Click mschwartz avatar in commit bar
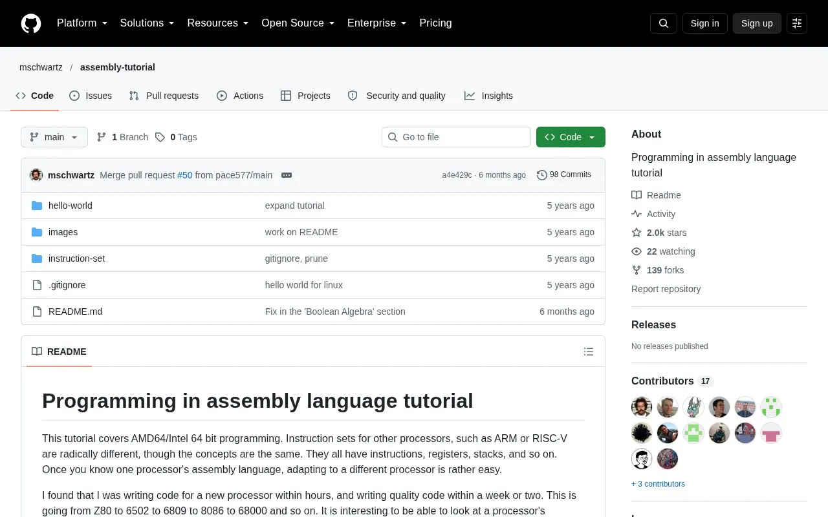Image resolution: width=828 pixels, height=517 pixels. 36,175
